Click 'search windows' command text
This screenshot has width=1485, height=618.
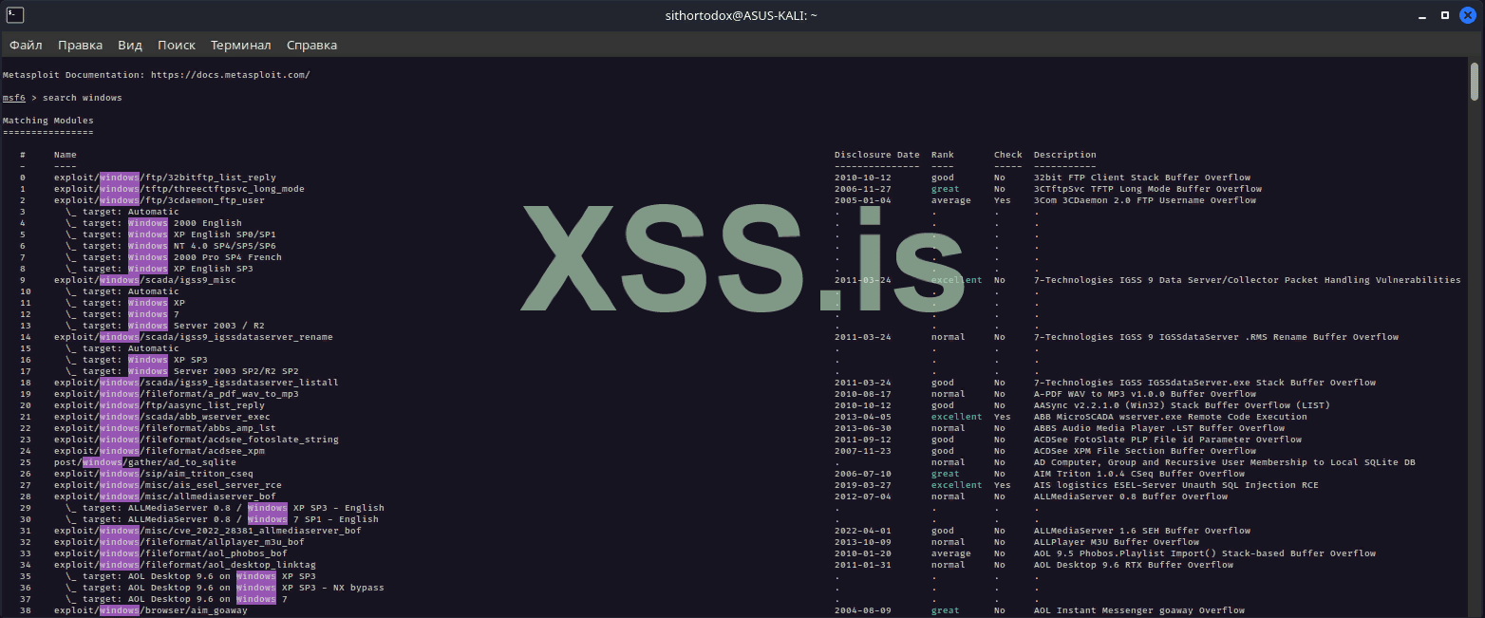click(x=83, y=98)
